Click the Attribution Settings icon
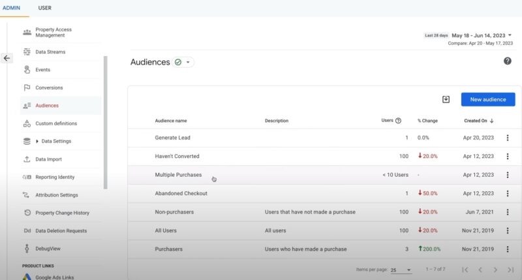The width and height of the screenshot is (522, 280). pos(26,194)
